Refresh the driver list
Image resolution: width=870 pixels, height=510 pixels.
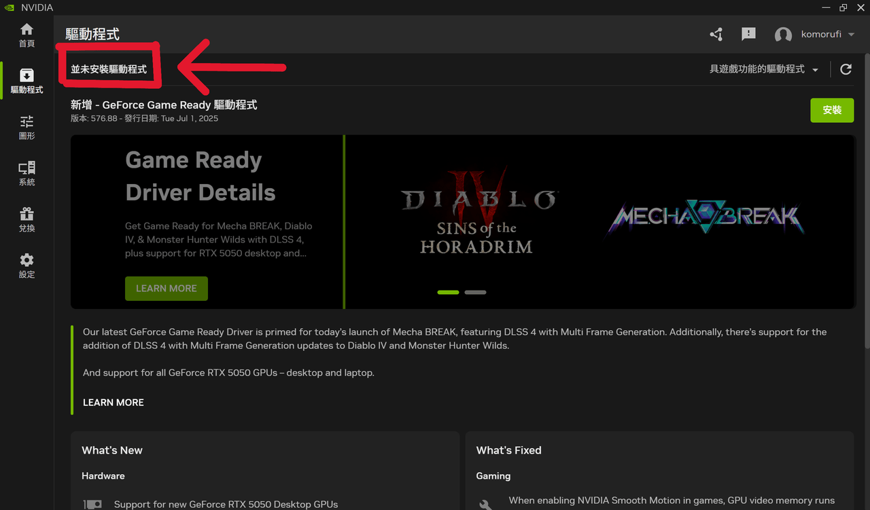tap(846, 69)
